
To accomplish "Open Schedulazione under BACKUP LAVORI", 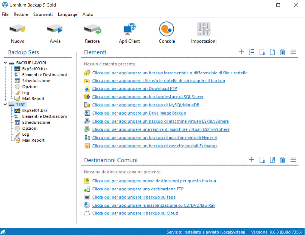I will point(36,81).
